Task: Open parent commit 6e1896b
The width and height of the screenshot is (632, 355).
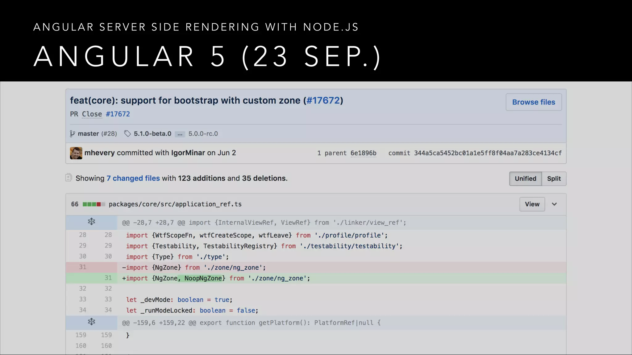Action: coord(363,153)
